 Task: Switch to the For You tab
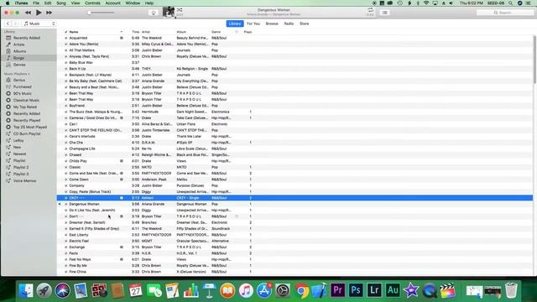[x=253, y=23]
